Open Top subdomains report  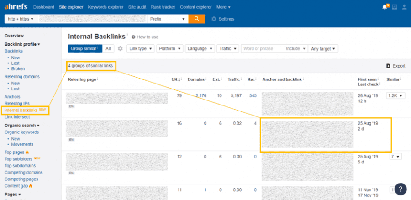coord(20,166)
